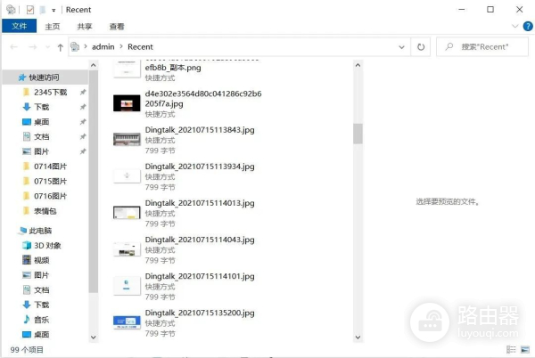Click the pin icon next to 2345下载
This screenshot has width=535, height=358.
pos(83,92)
